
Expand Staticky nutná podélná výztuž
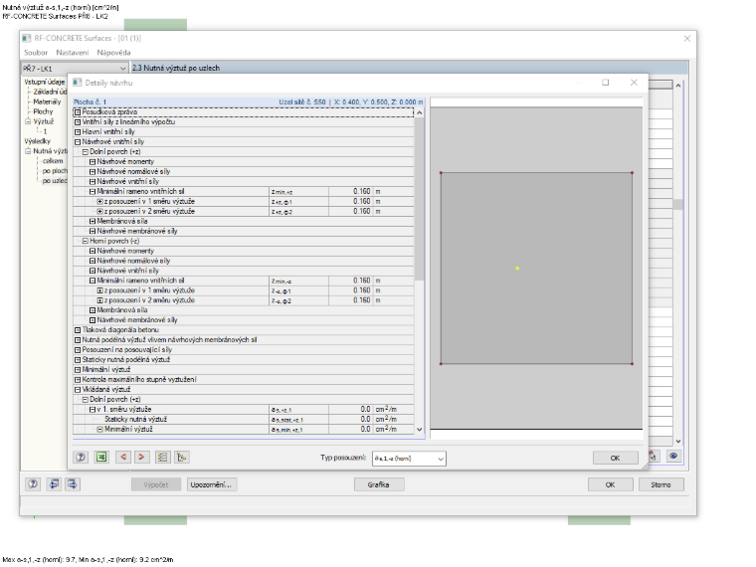point(78,360)
